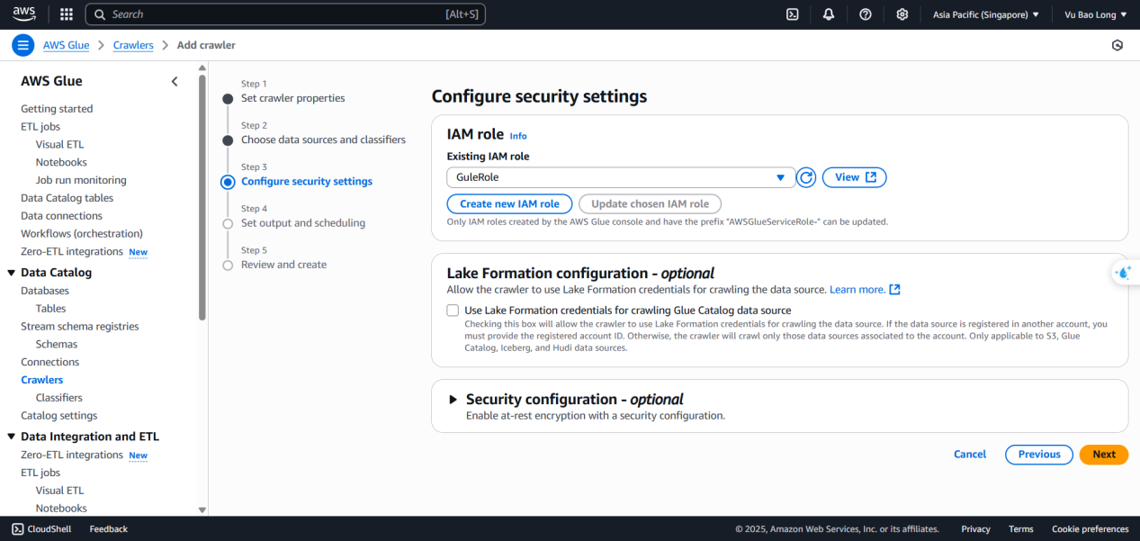Click the Create new IAM role button
This screenshot has width=1140, height=541.
509,204
